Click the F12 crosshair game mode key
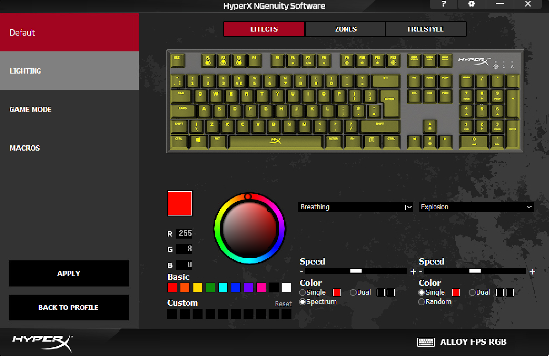 coord(393,60)
